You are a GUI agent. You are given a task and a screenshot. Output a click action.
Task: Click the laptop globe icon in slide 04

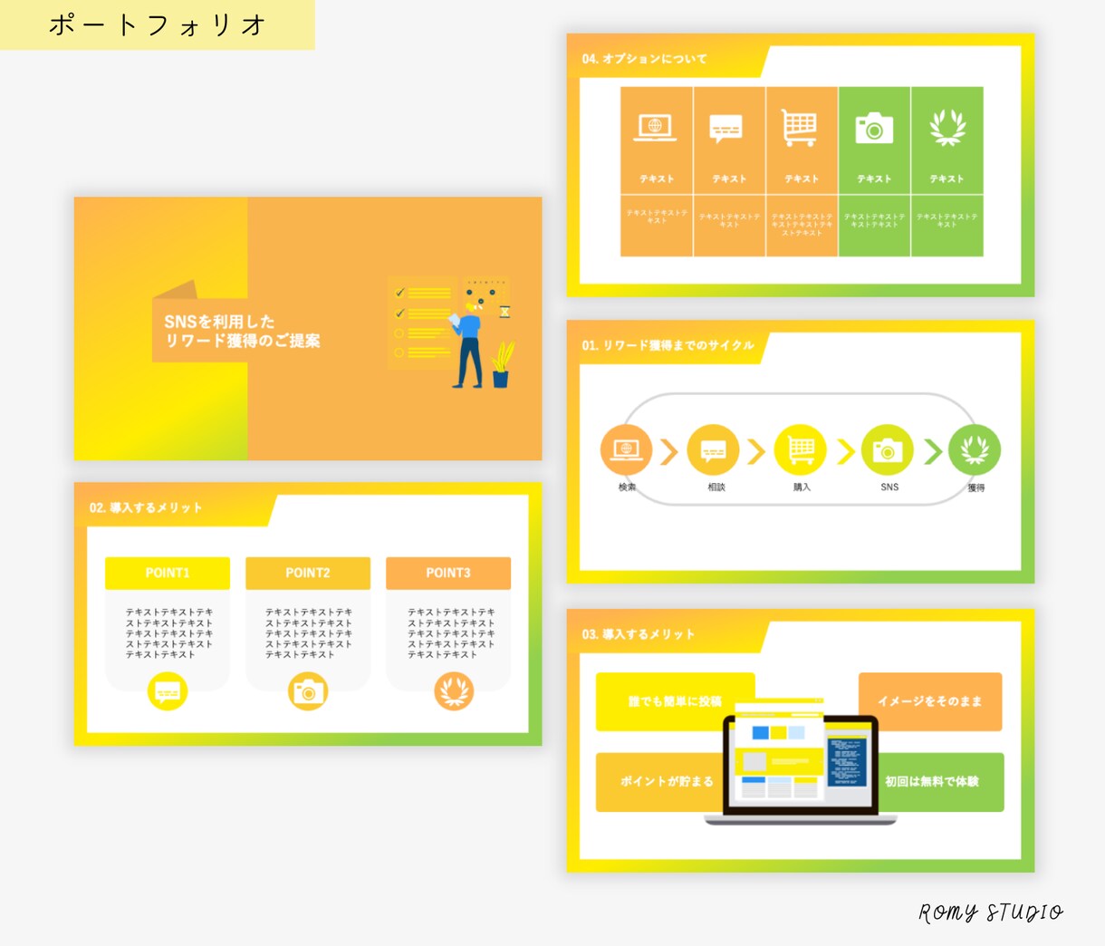pos(655,128)
